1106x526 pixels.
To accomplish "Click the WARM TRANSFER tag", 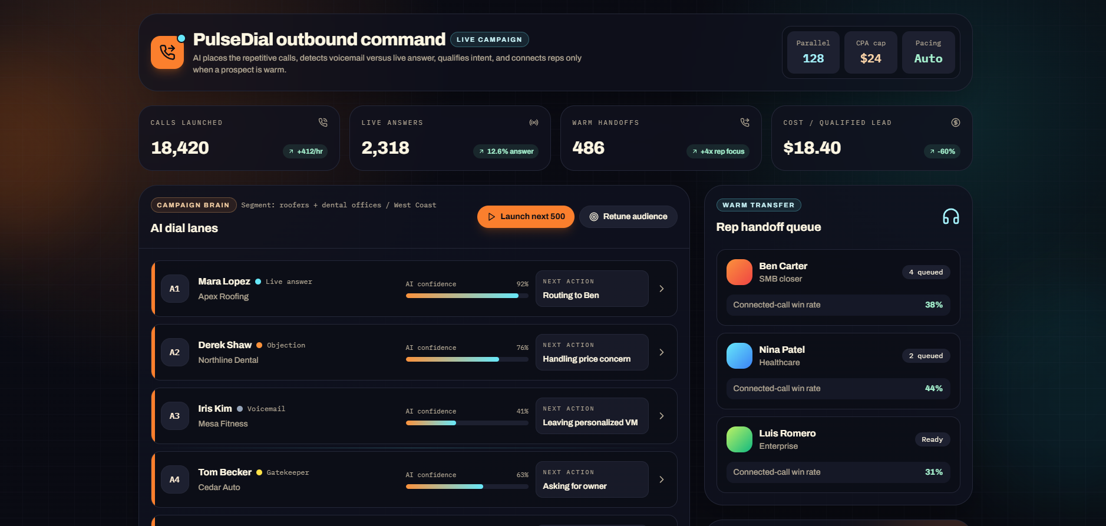I will pyautogui.click(x=758, y=205).
